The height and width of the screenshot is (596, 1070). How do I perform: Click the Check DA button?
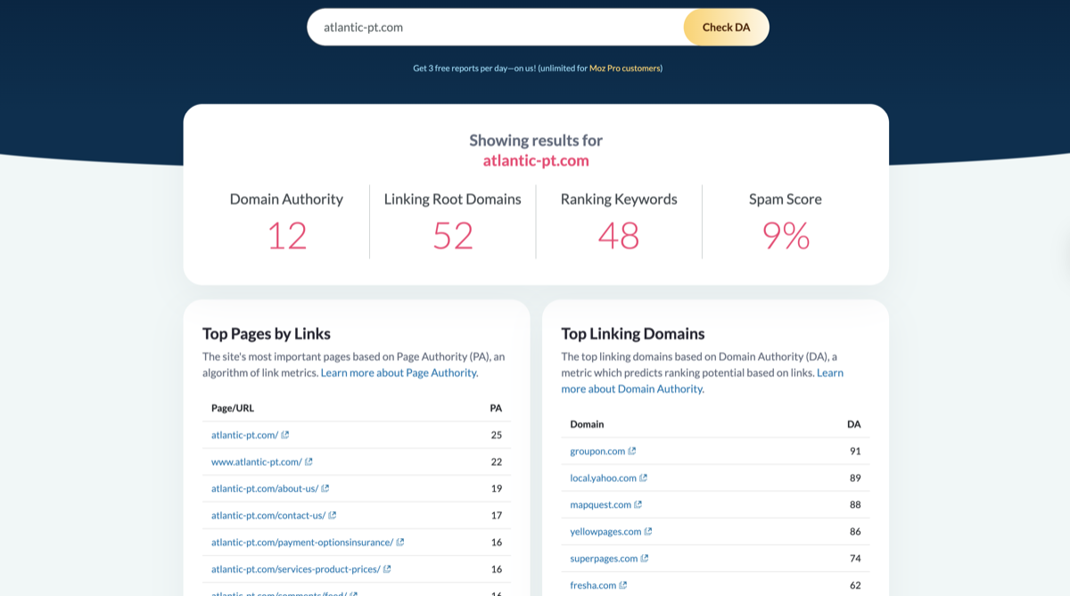(x=726, y=27)
